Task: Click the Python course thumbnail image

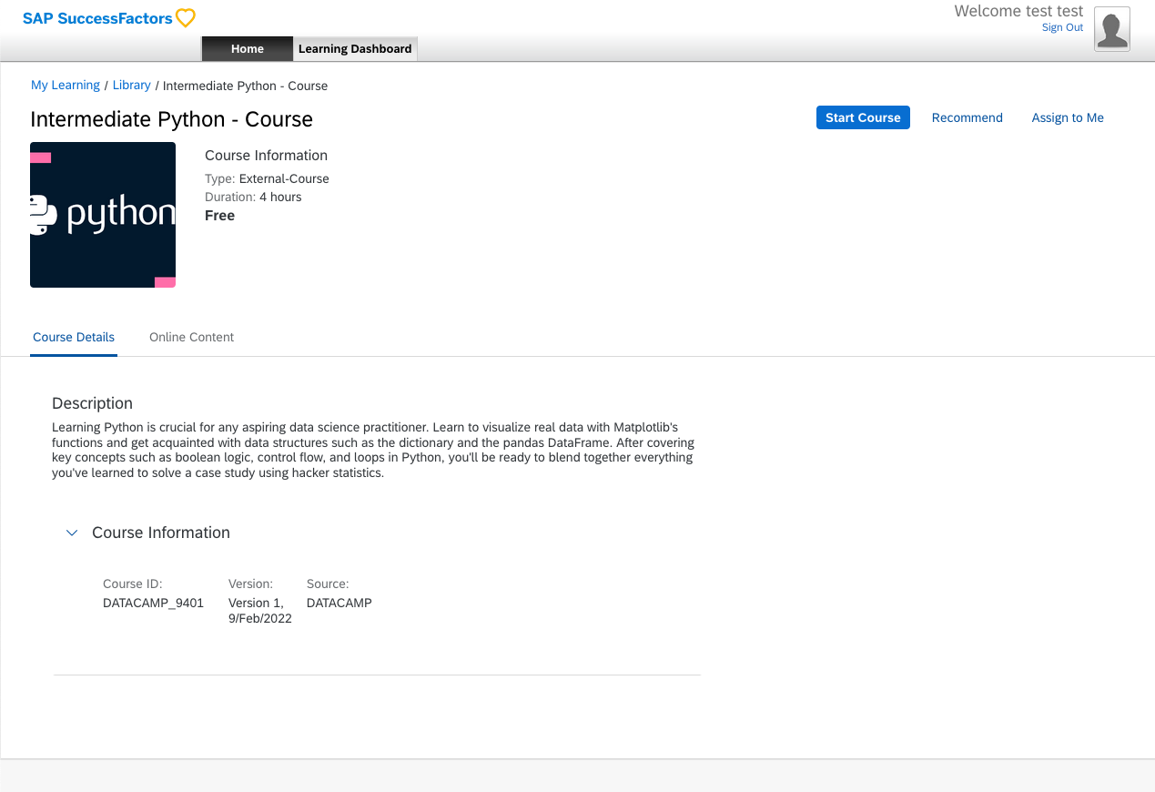Action: [103, 215]
